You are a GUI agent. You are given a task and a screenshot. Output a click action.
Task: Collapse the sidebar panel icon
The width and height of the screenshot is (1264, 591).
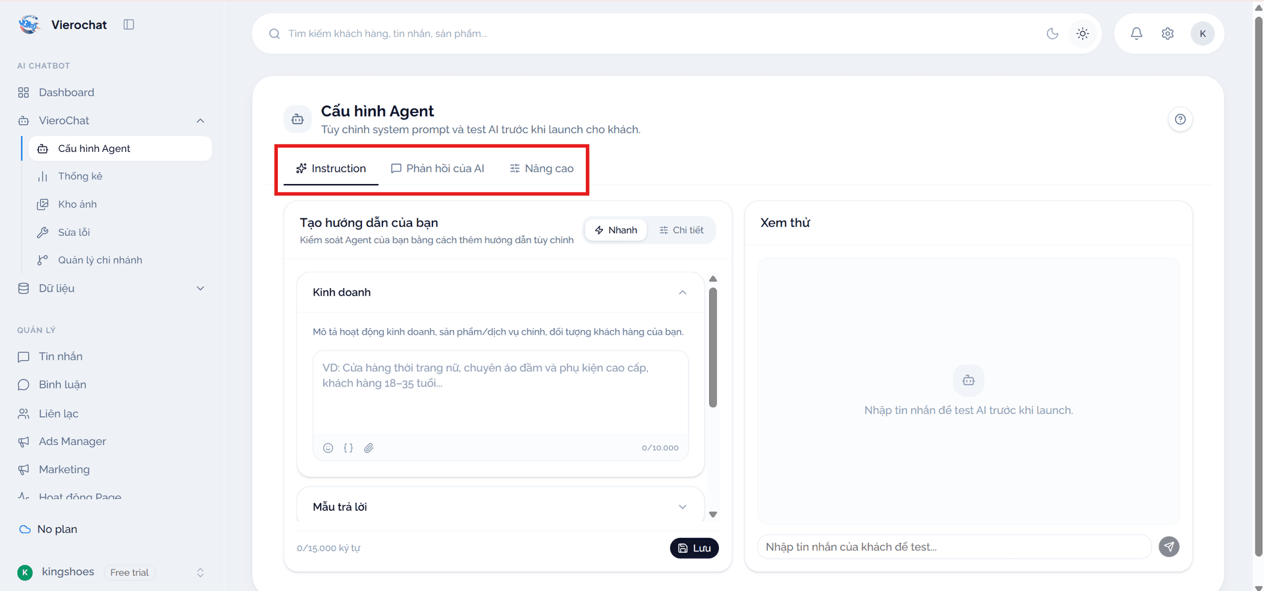pos(129,24)
